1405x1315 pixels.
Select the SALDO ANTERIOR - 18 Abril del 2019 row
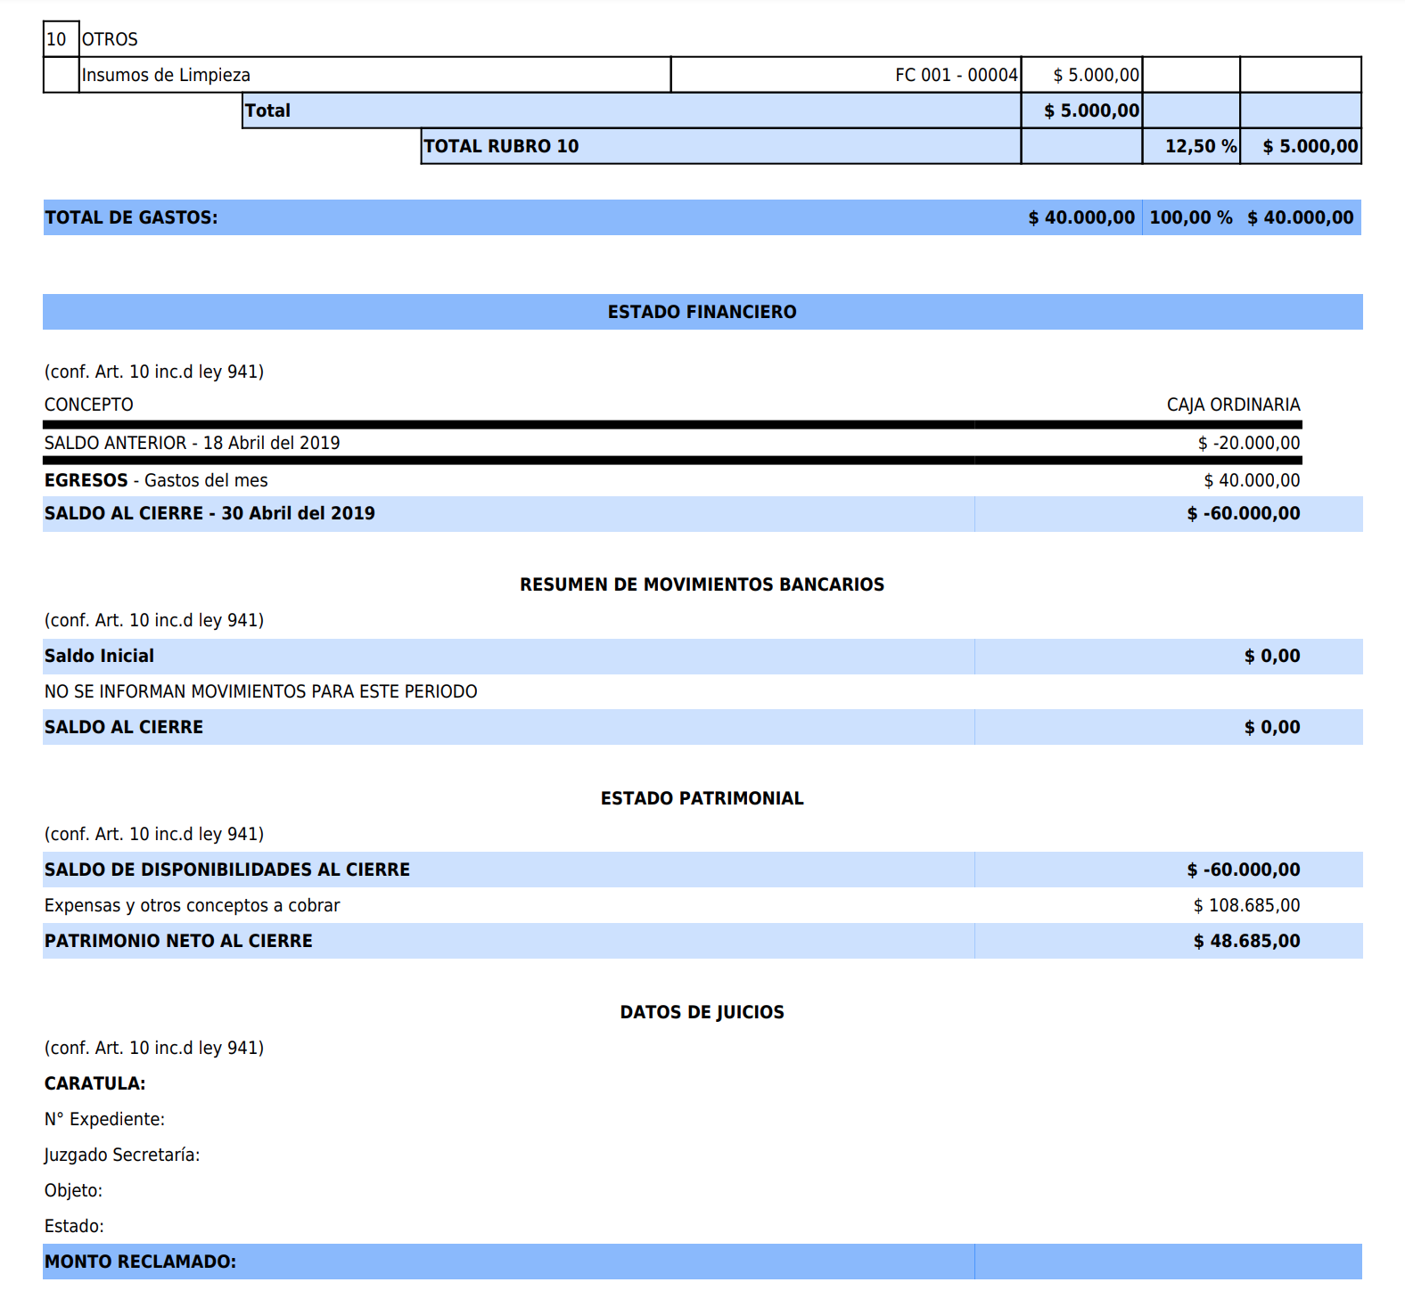click(193, 443)
